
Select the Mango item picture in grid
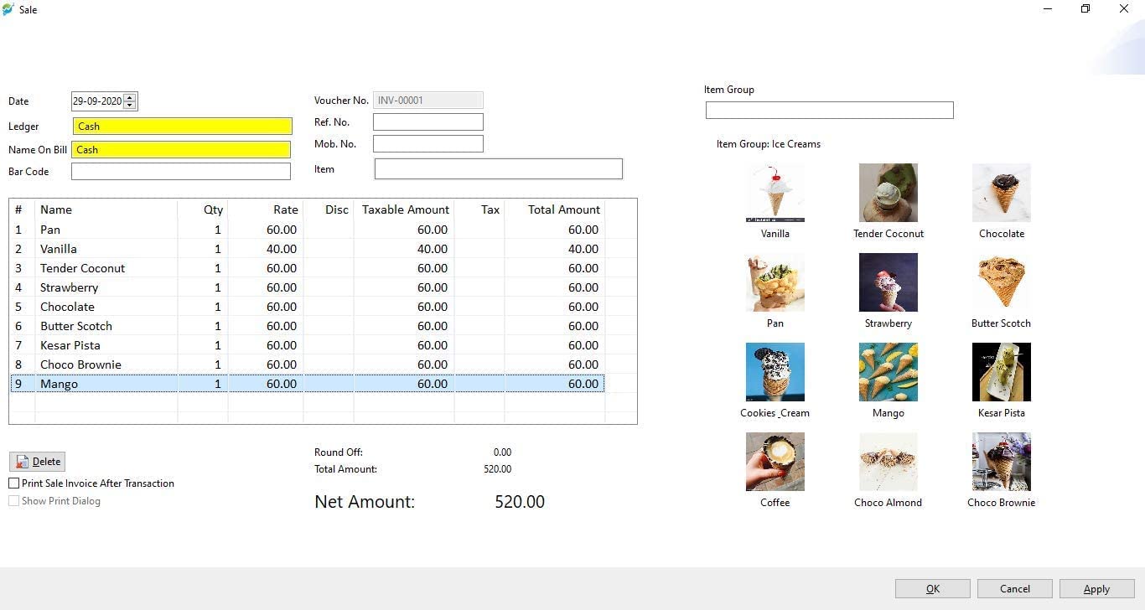(x=888, y=372)
